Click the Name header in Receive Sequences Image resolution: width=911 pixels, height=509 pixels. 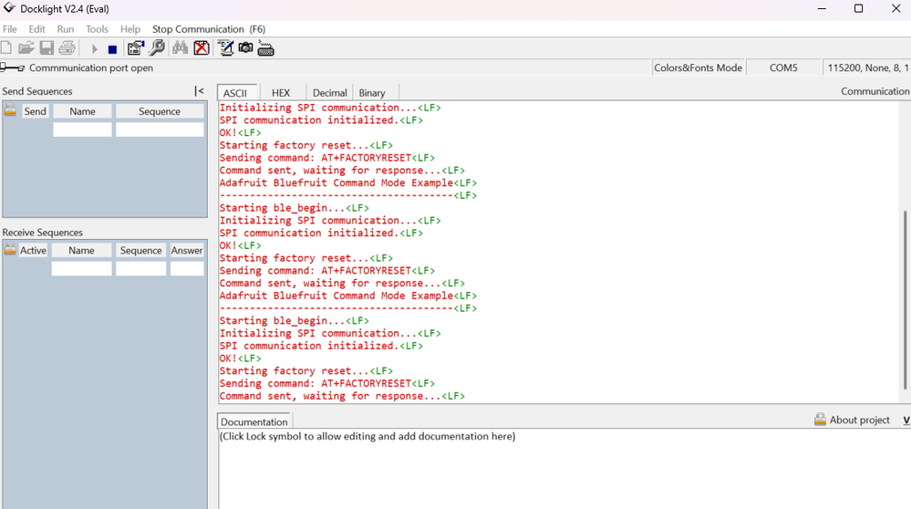coord(81,250)
